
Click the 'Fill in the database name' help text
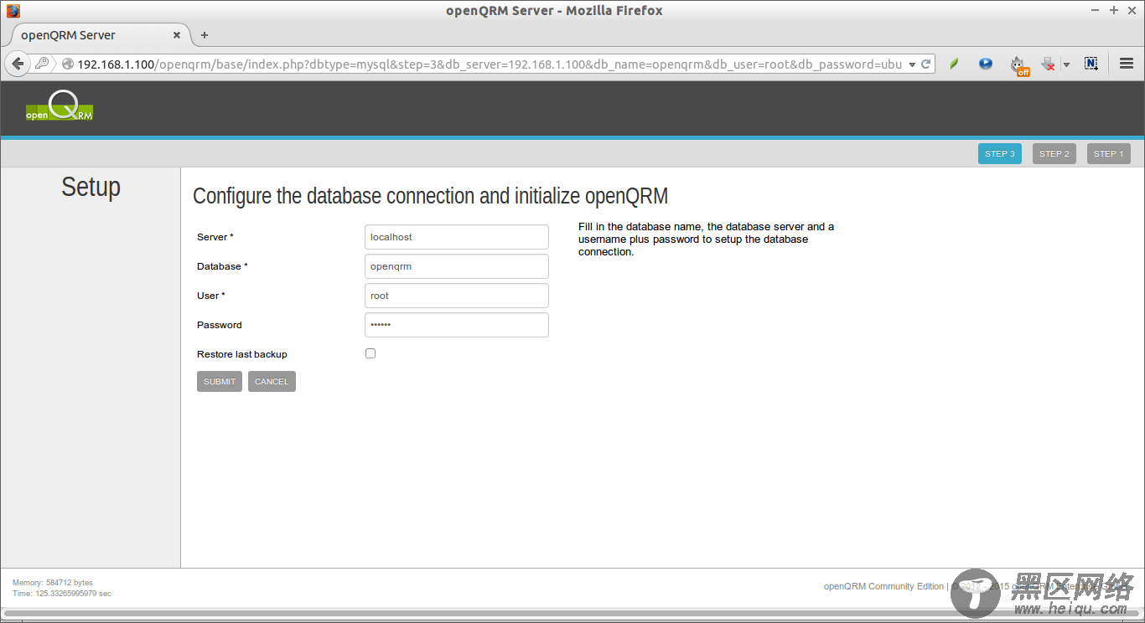click(x=706, y=239)
